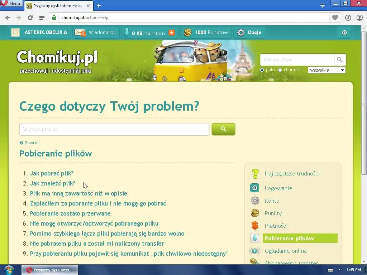Open Nie pobrałem pliku a został naliczony transfer
Screen dimensions: 367x275
click(x=97, y=243)
